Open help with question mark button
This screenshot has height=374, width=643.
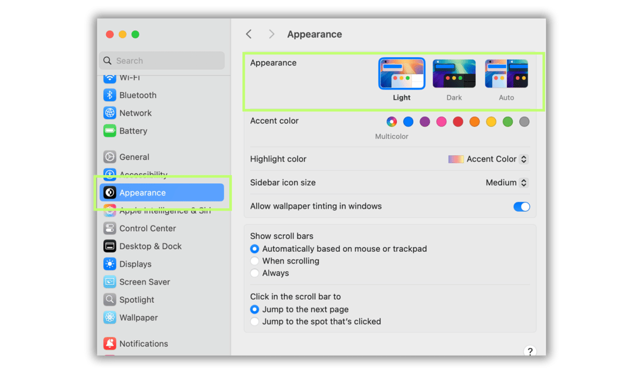tap(530, 351)
